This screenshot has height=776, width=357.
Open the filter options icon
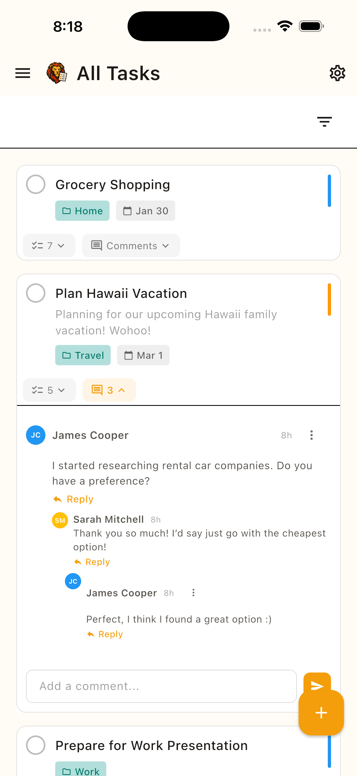tap(324, 122)
